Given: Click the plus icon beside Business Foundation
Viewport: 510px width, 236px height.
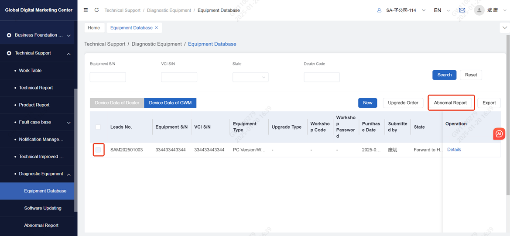Looking at the screenshot, I should [x=9, y=35].
